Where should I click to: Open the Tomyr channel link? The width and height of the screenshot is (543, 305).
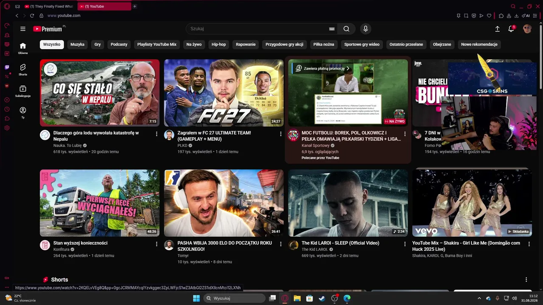pos(183,255)
